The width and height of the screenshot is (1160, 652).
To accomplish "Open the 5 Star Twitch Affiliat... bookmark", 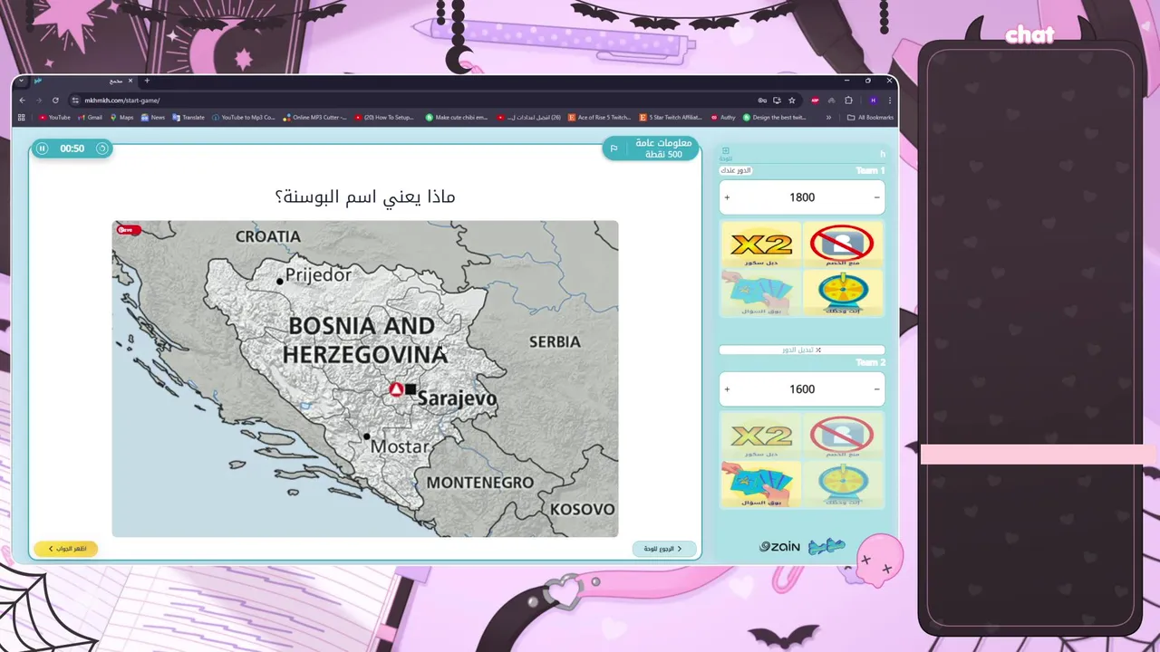I will 671,117.
